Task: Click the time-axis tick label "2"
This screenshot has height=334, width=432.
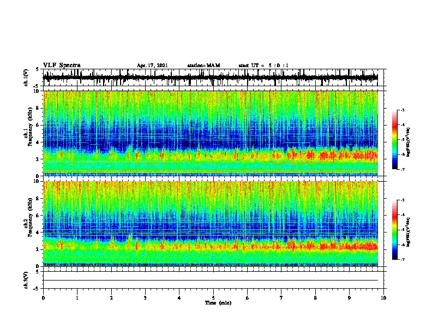Action: coord(111,298)
